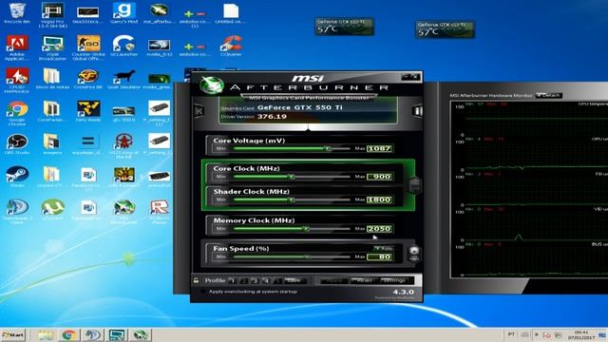Launch CrossFire BR desktop shortcut
Screen dimensions: 608x342
click(x=88, y=79)
